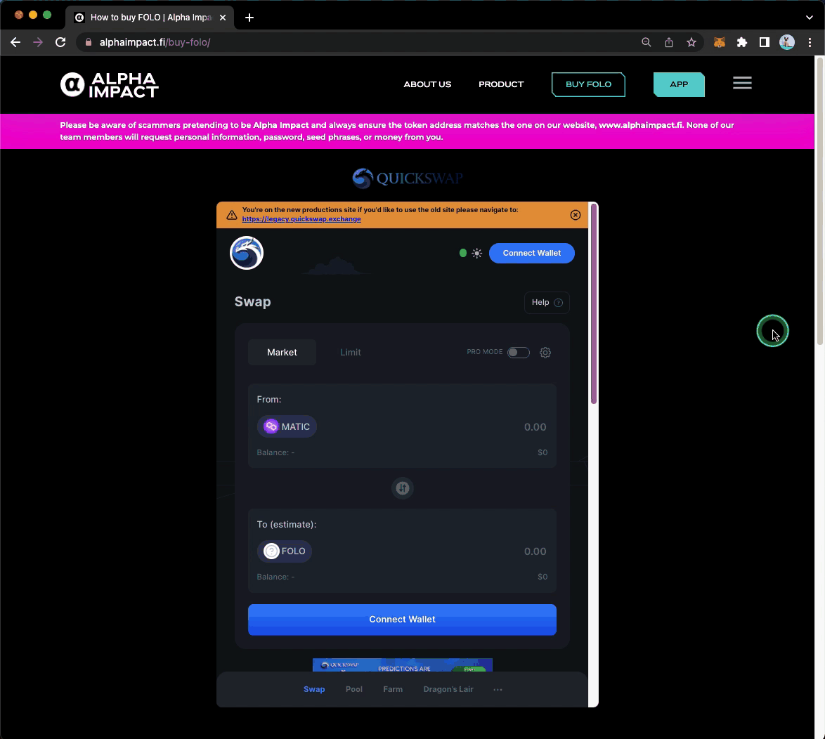Open PRODUCT menu
This screenshot has height=739, width=825.
501,84
